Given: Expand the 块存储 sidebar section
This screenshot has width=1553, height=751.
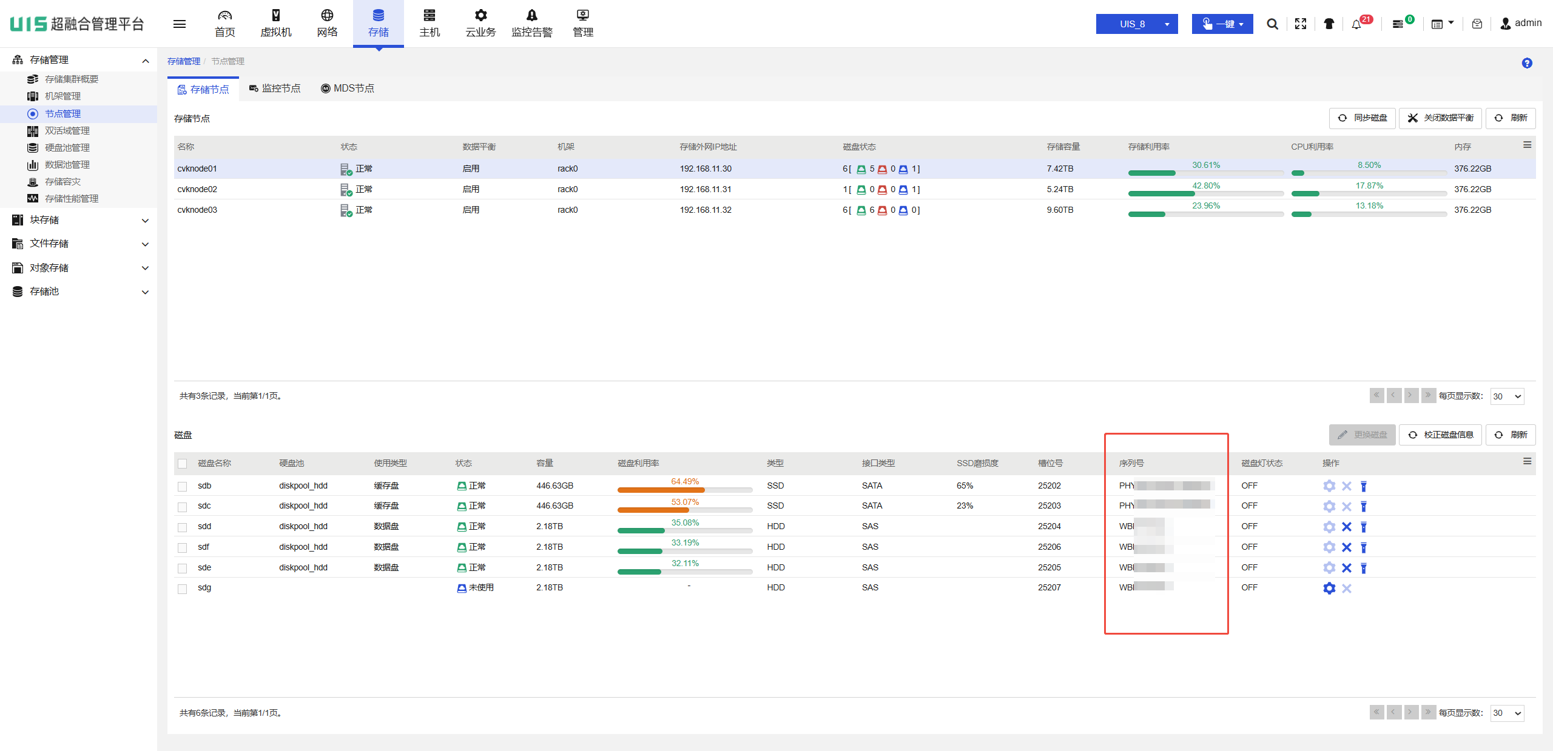Looking at the screenshot, I should [146, 221].
